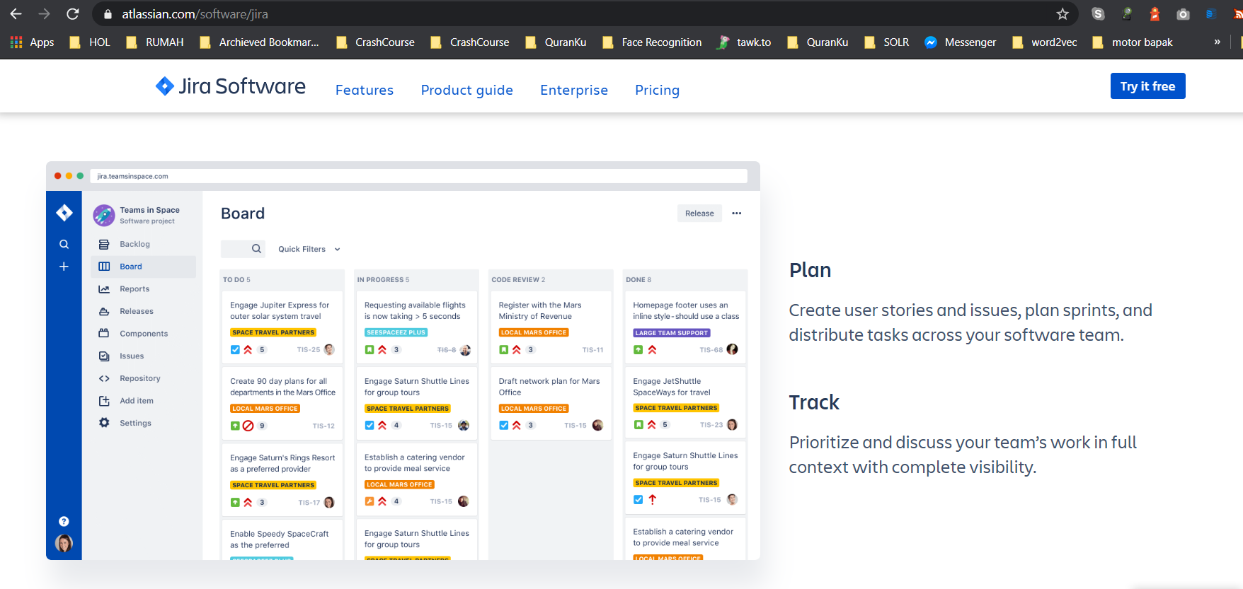Open the Messenger bookmark
Viewport: 1243px width, 589px height.
click(961, 42)
